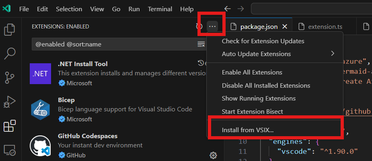372x161 pixels.
Task: Close the package.json tab
Action: [284, 27]
